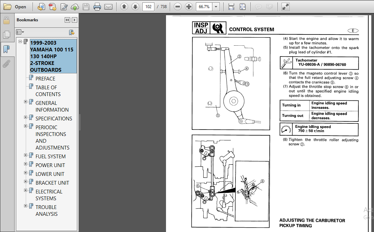374x232 pixels.
Task: Click the read mode expand icon
Action: [x=285, y=7]
